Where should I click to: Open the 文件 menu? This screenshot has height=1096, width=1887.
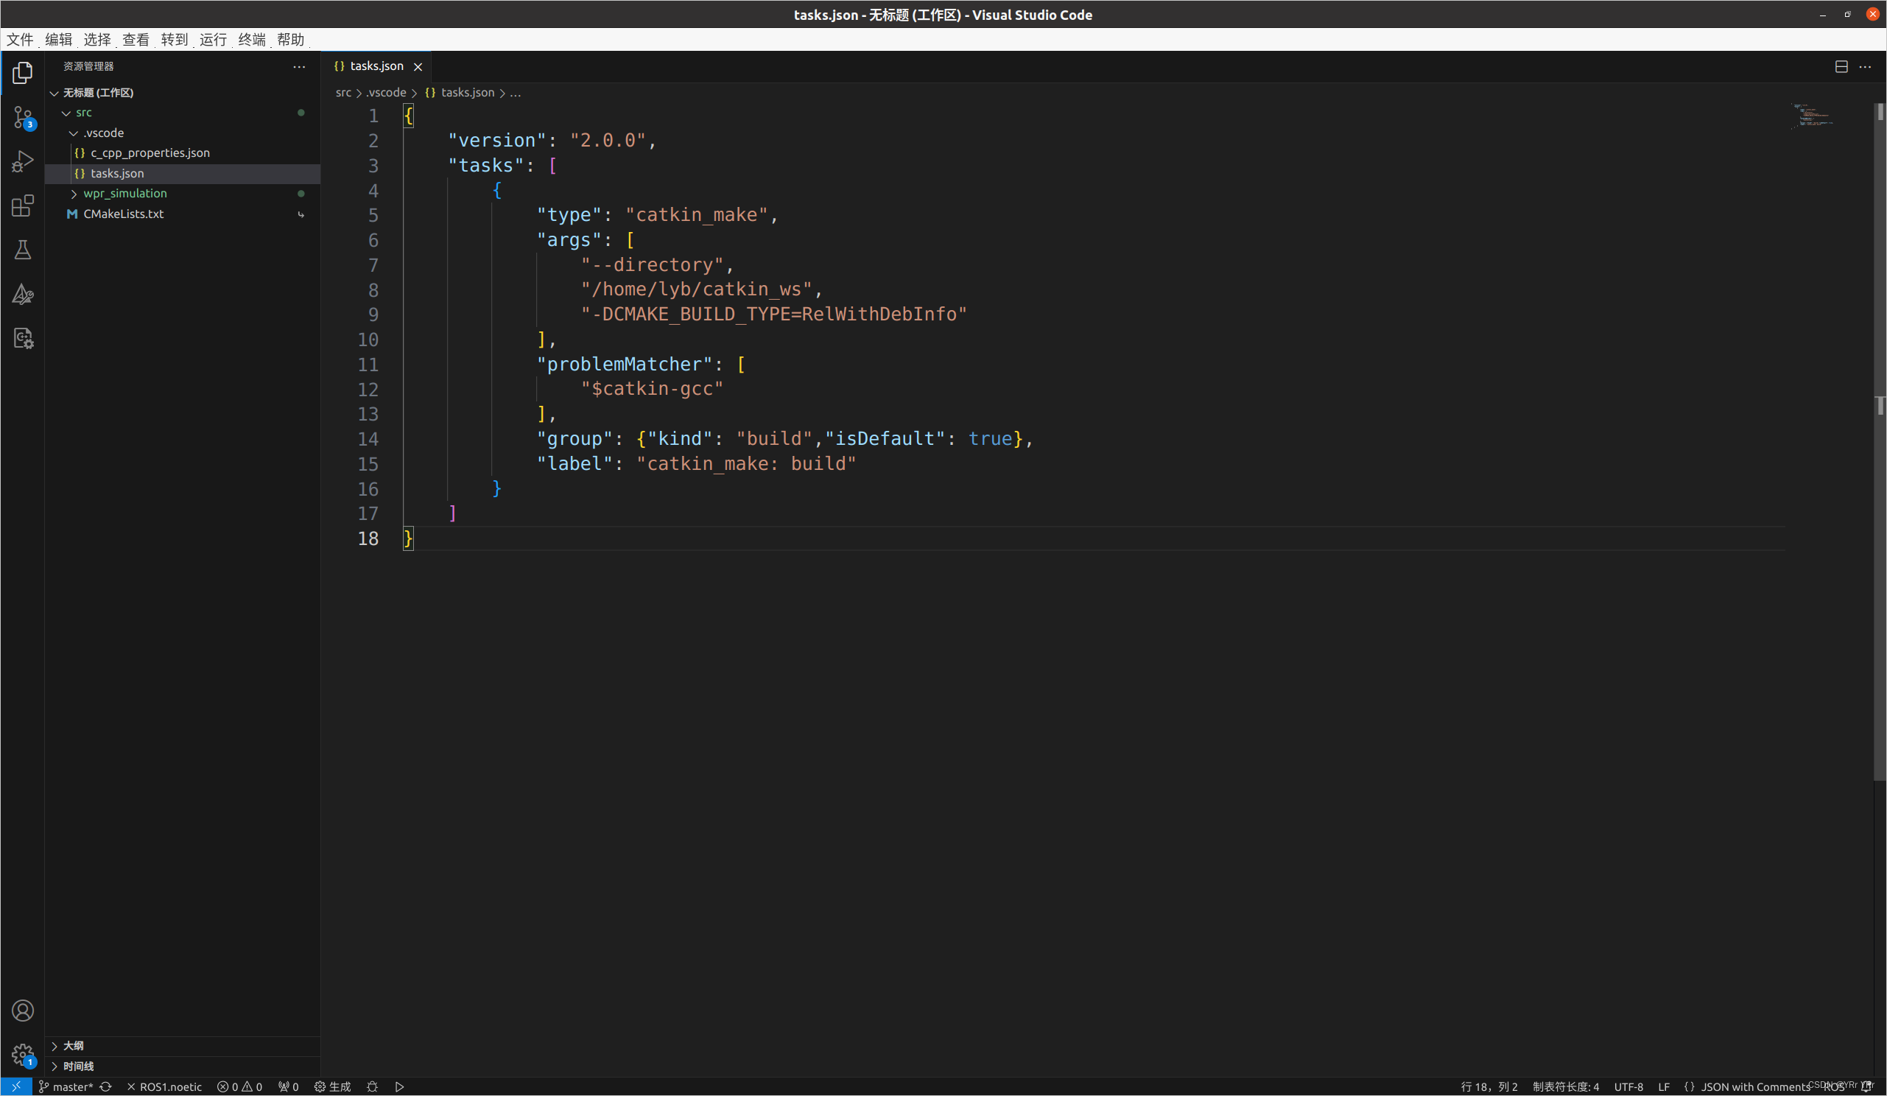tap(20, 40)
